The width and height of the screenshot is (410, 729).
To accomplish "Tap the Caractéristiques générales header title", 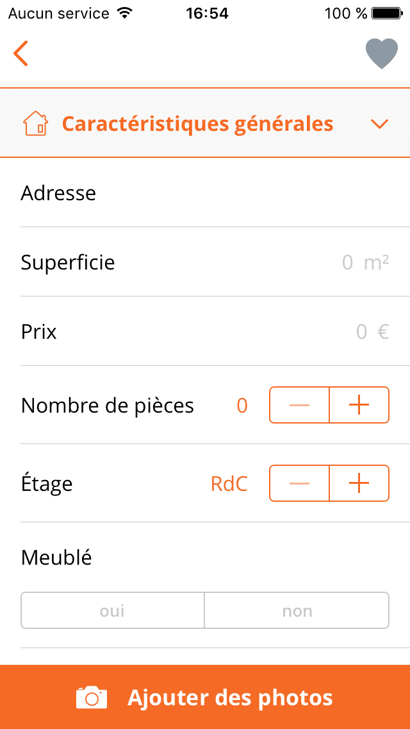I will [197, 123].
